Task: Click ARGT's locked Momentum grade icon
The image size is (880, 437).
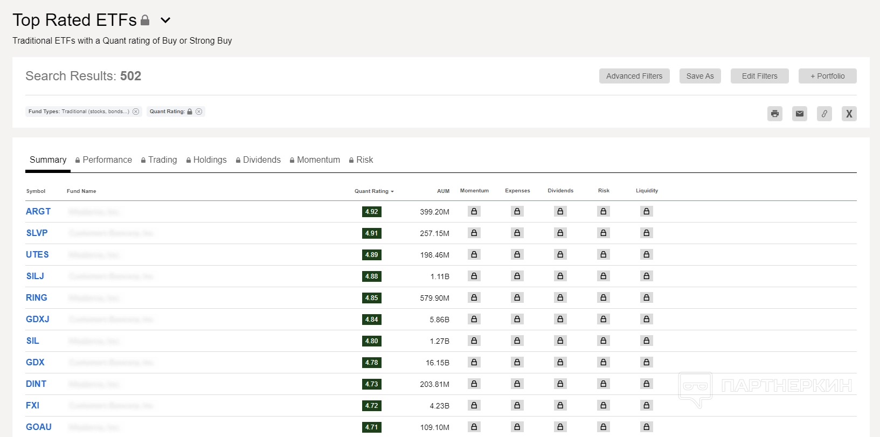Action: pos(474,212)
